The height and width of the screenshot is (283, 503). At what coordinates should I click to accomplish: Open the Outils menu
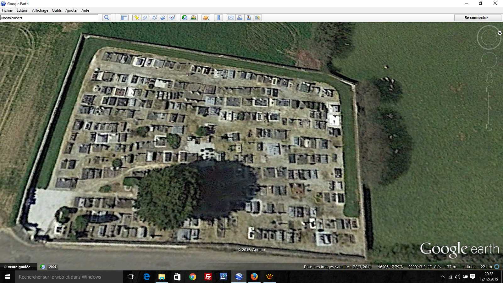(x=57, y=10)
